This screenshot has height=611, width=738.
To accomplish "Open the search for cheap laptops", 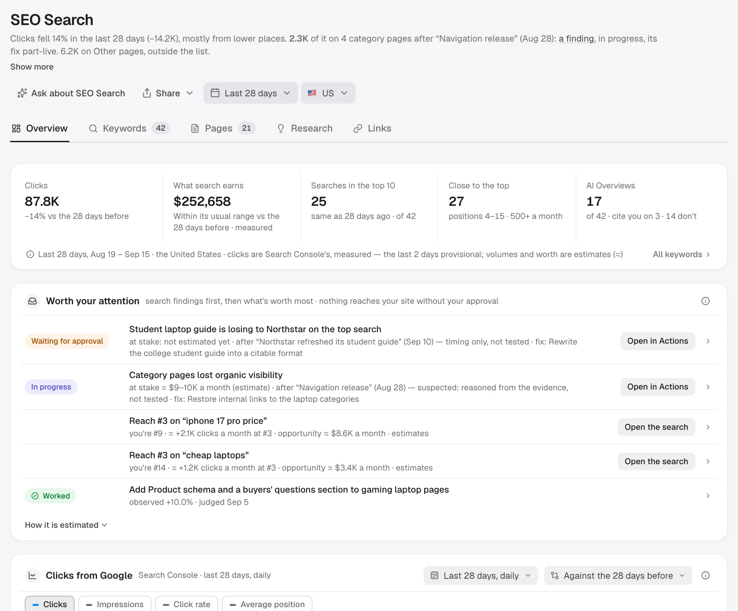I will point(656,462).
